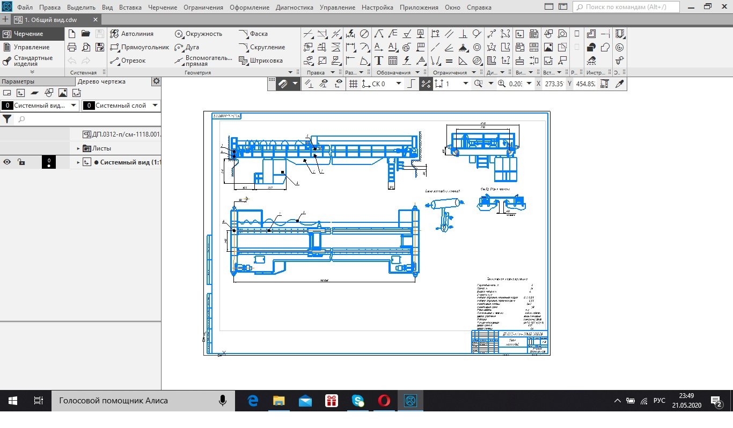Insert a table from Обозначения panel
The width and height of the screenshot is (733, 428).
(x=393, y=61)
